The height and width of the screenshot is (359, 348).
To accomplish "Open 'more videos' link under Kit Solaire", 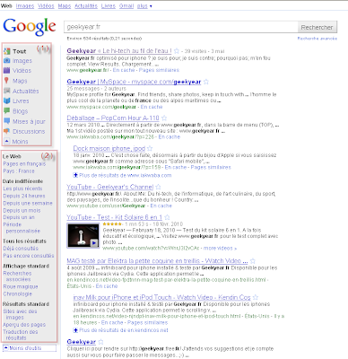I will [220, 248].
